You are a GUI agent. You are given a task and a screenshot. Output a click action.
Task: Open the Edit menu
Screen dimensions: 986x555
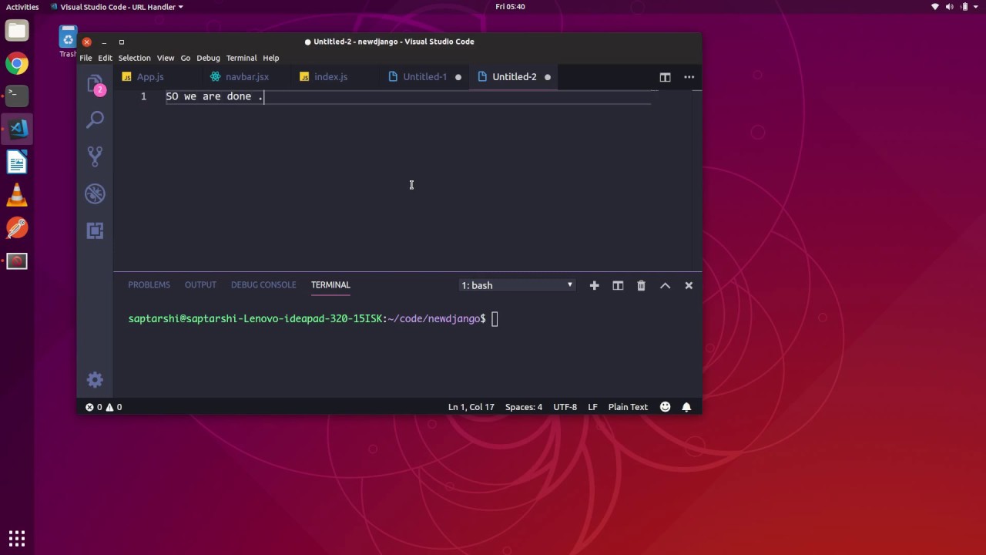105,58
